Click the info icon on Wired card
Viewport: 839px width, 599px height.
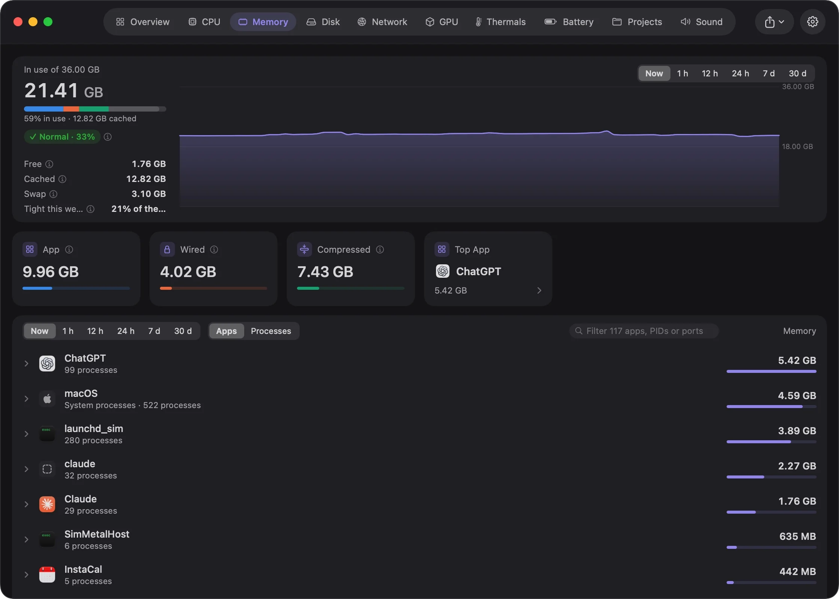click(214, 249)
